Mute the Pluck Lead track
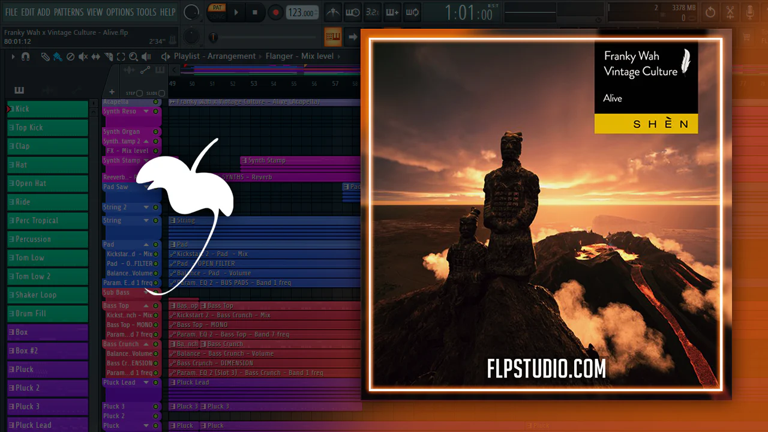Screen dimensions: 768x432 pyautogui.click(x=155, y=383)
